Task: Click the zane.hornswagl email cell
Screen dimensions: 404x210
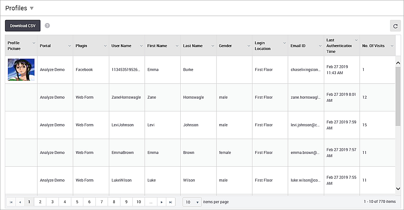Action: click(306, 97)
